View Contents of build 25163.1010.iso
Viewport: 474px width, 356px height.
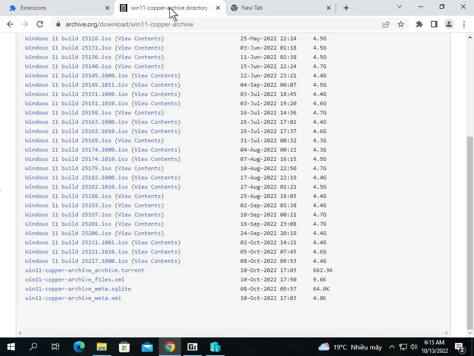(x=156, y=131)
